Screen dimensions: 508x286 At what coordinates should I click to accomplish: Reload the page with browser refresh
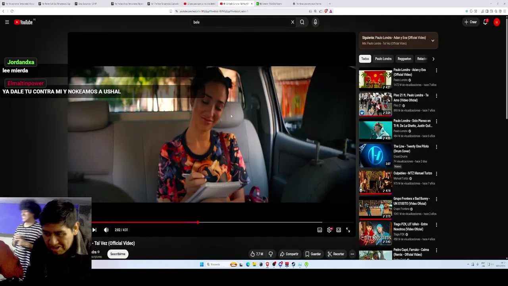click(12, 11)
